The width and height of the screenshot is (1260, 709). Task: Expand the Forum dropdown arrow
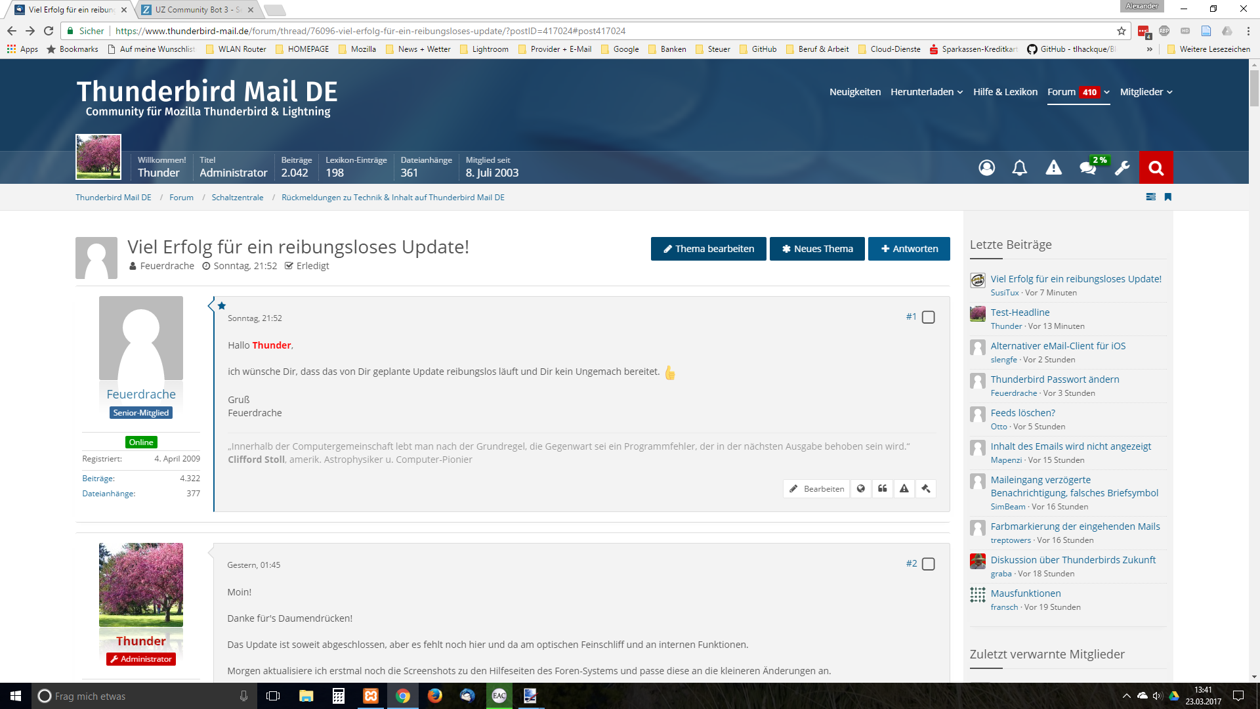pos(1106,92)
